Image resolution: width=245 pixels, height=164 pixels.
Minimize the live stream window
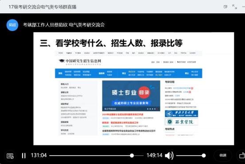tap(243, 7)
